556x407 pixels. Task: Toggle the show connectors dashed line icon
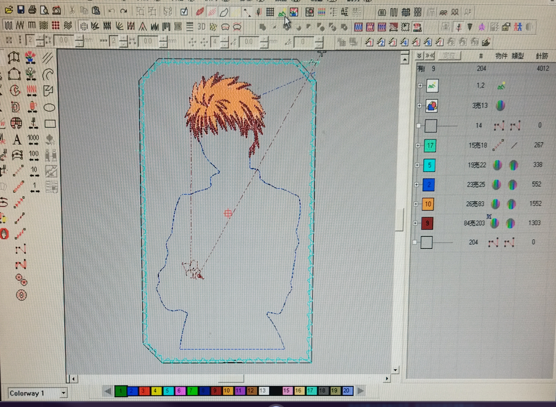(x=247, y=12)
